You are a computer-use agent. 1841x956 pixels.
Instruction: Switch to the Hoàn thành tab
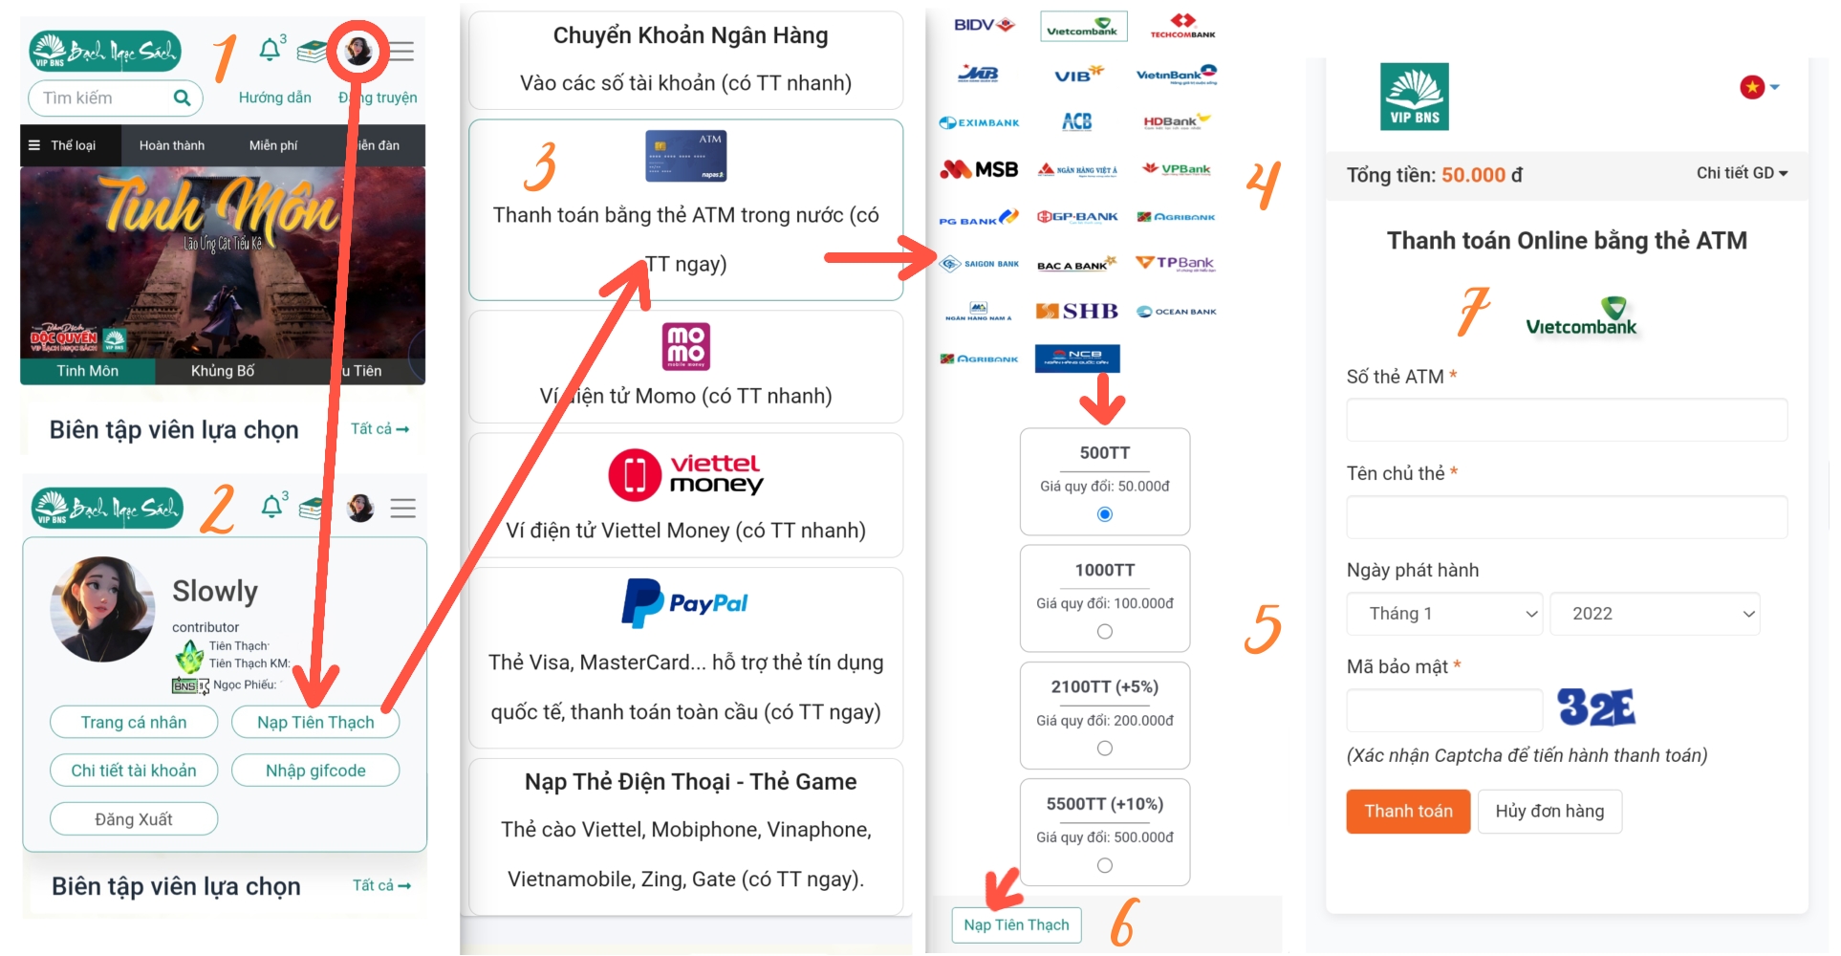(x=172, y=145)
